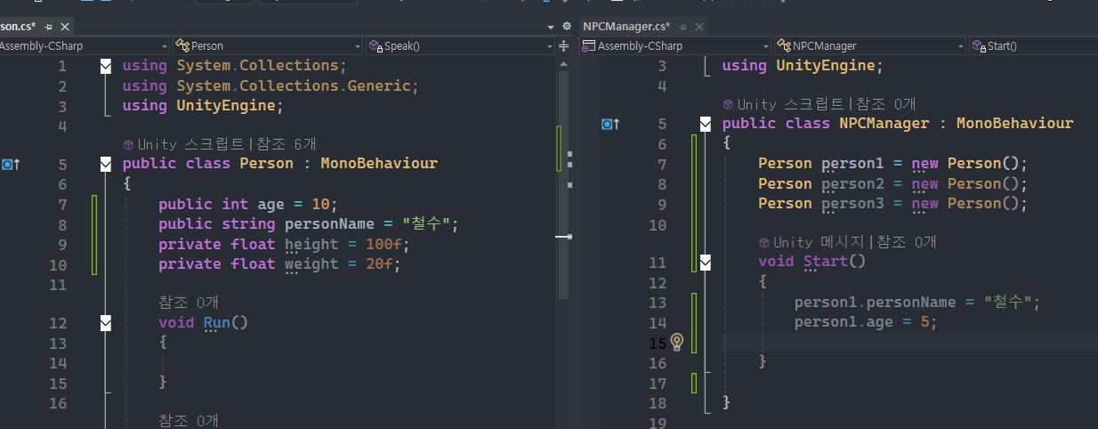Collapse the Run() method block
The image size is (1098, 429).
point(106,322)
